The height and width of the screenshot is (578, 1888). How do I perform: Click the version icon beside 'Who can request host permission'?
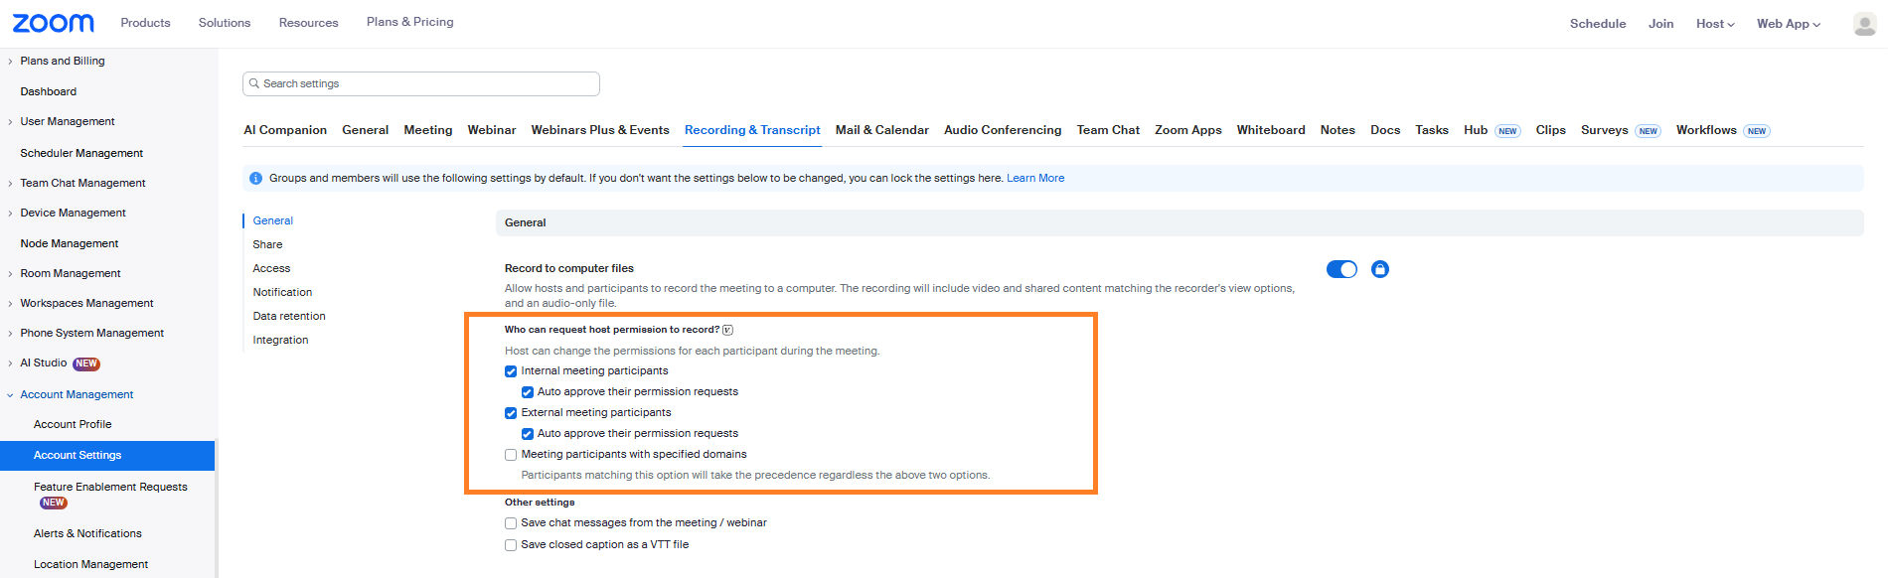(x=727, y=330)
